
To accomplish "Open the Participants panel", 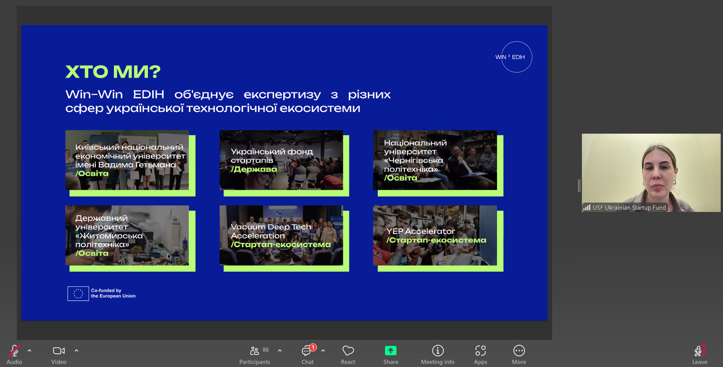I will 255,355.
